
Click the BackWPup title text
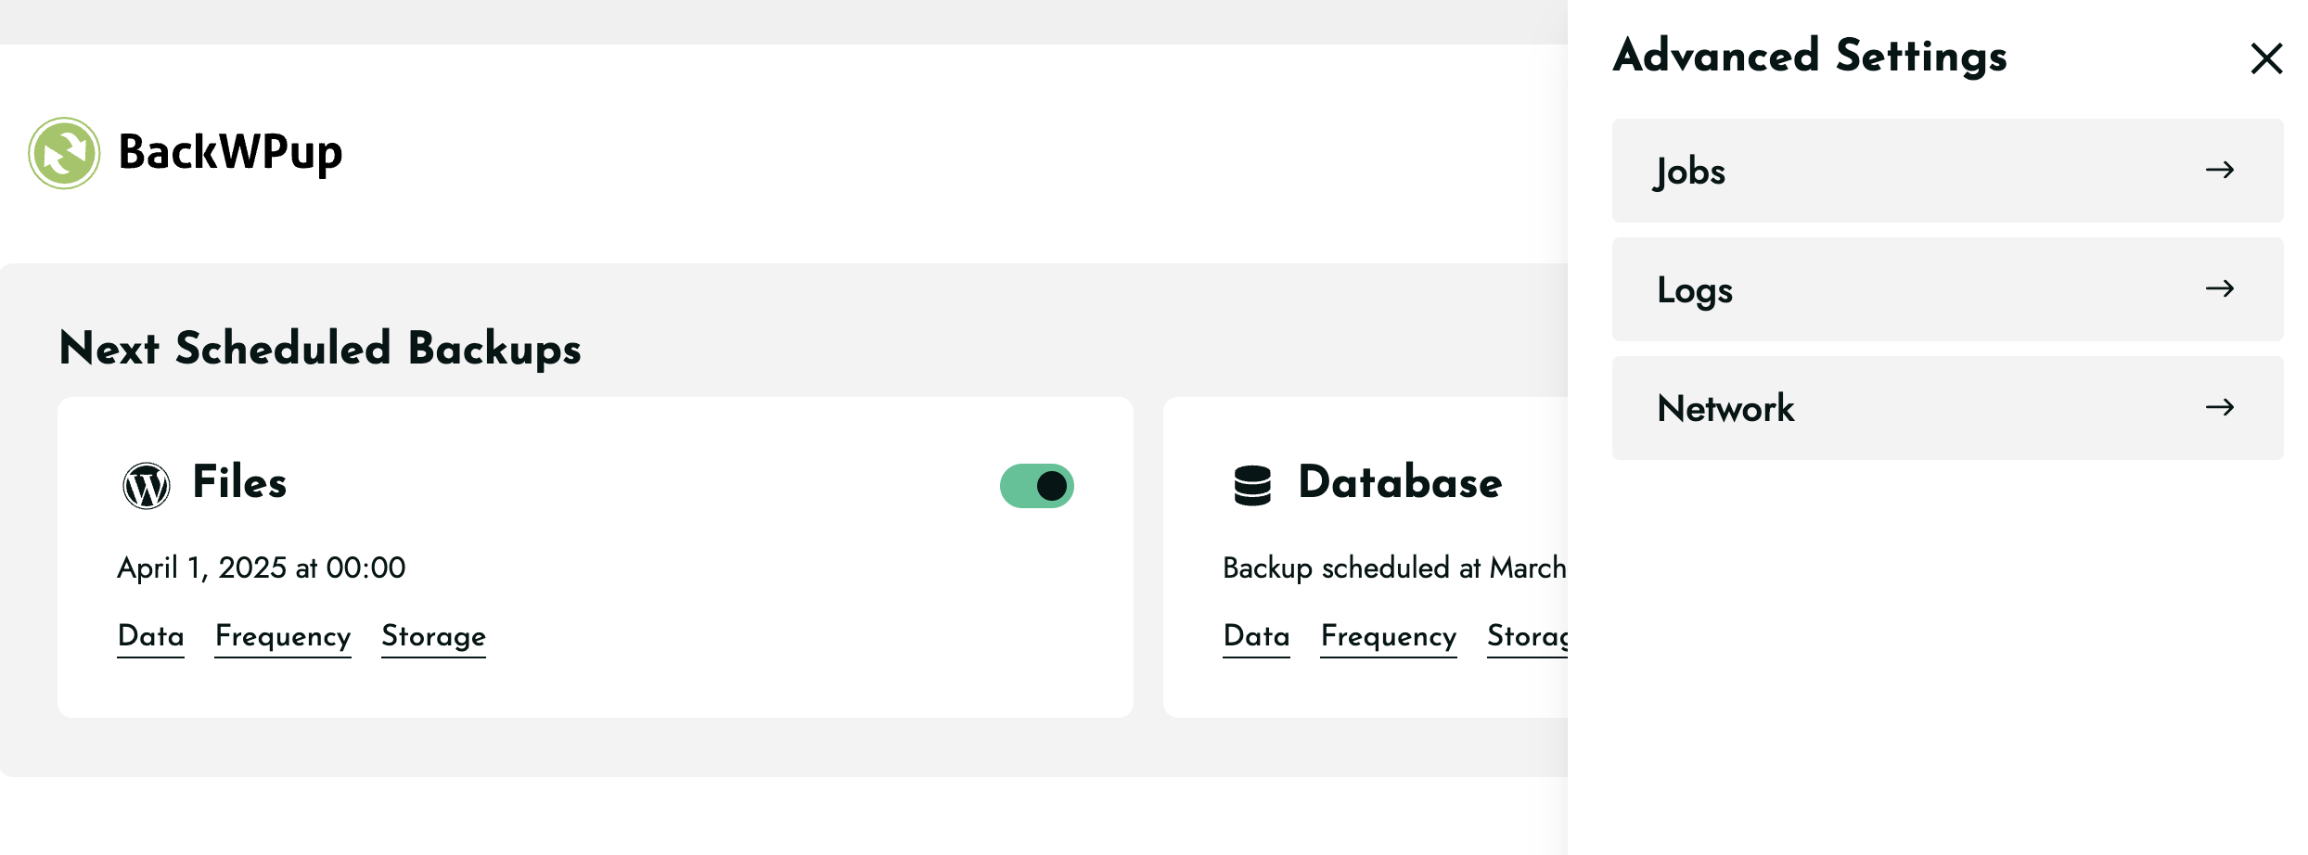point(231,153)
